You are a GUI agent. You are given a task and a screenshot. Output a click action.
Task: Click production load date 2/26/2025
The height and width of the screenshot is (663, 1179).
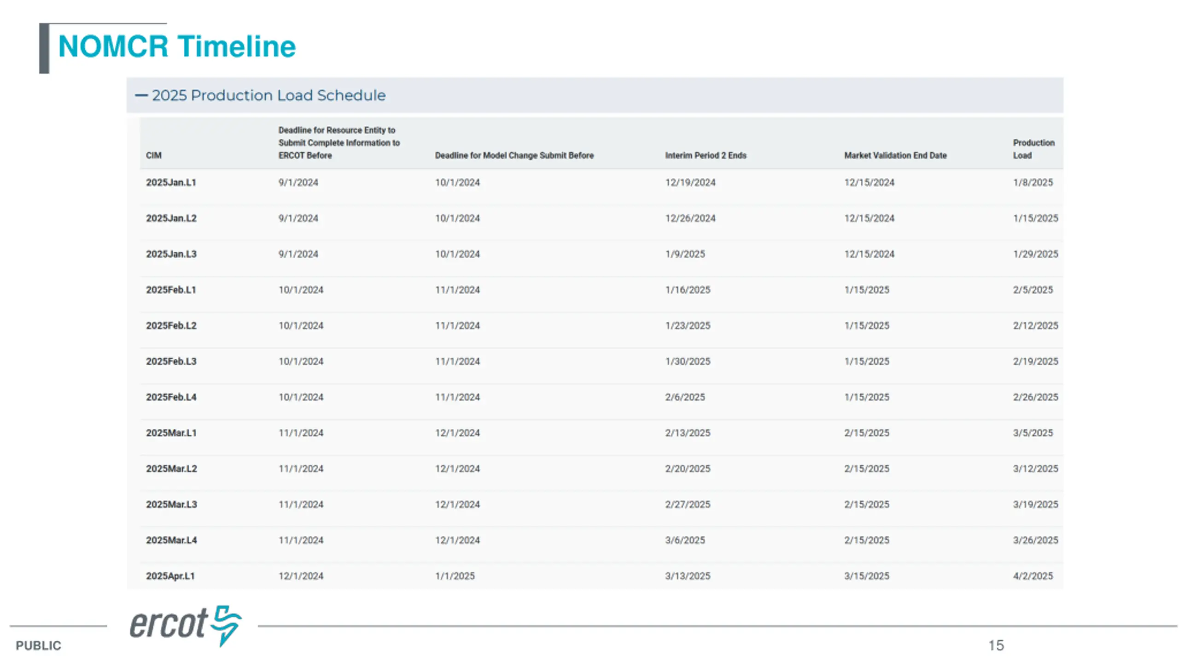tap(1035, 397)
